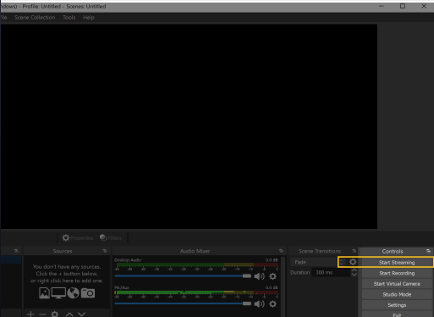The width and height of the screenshot is (434, 317).
Task: Increase the Duration stepper value
Action: tap(354, 270)
